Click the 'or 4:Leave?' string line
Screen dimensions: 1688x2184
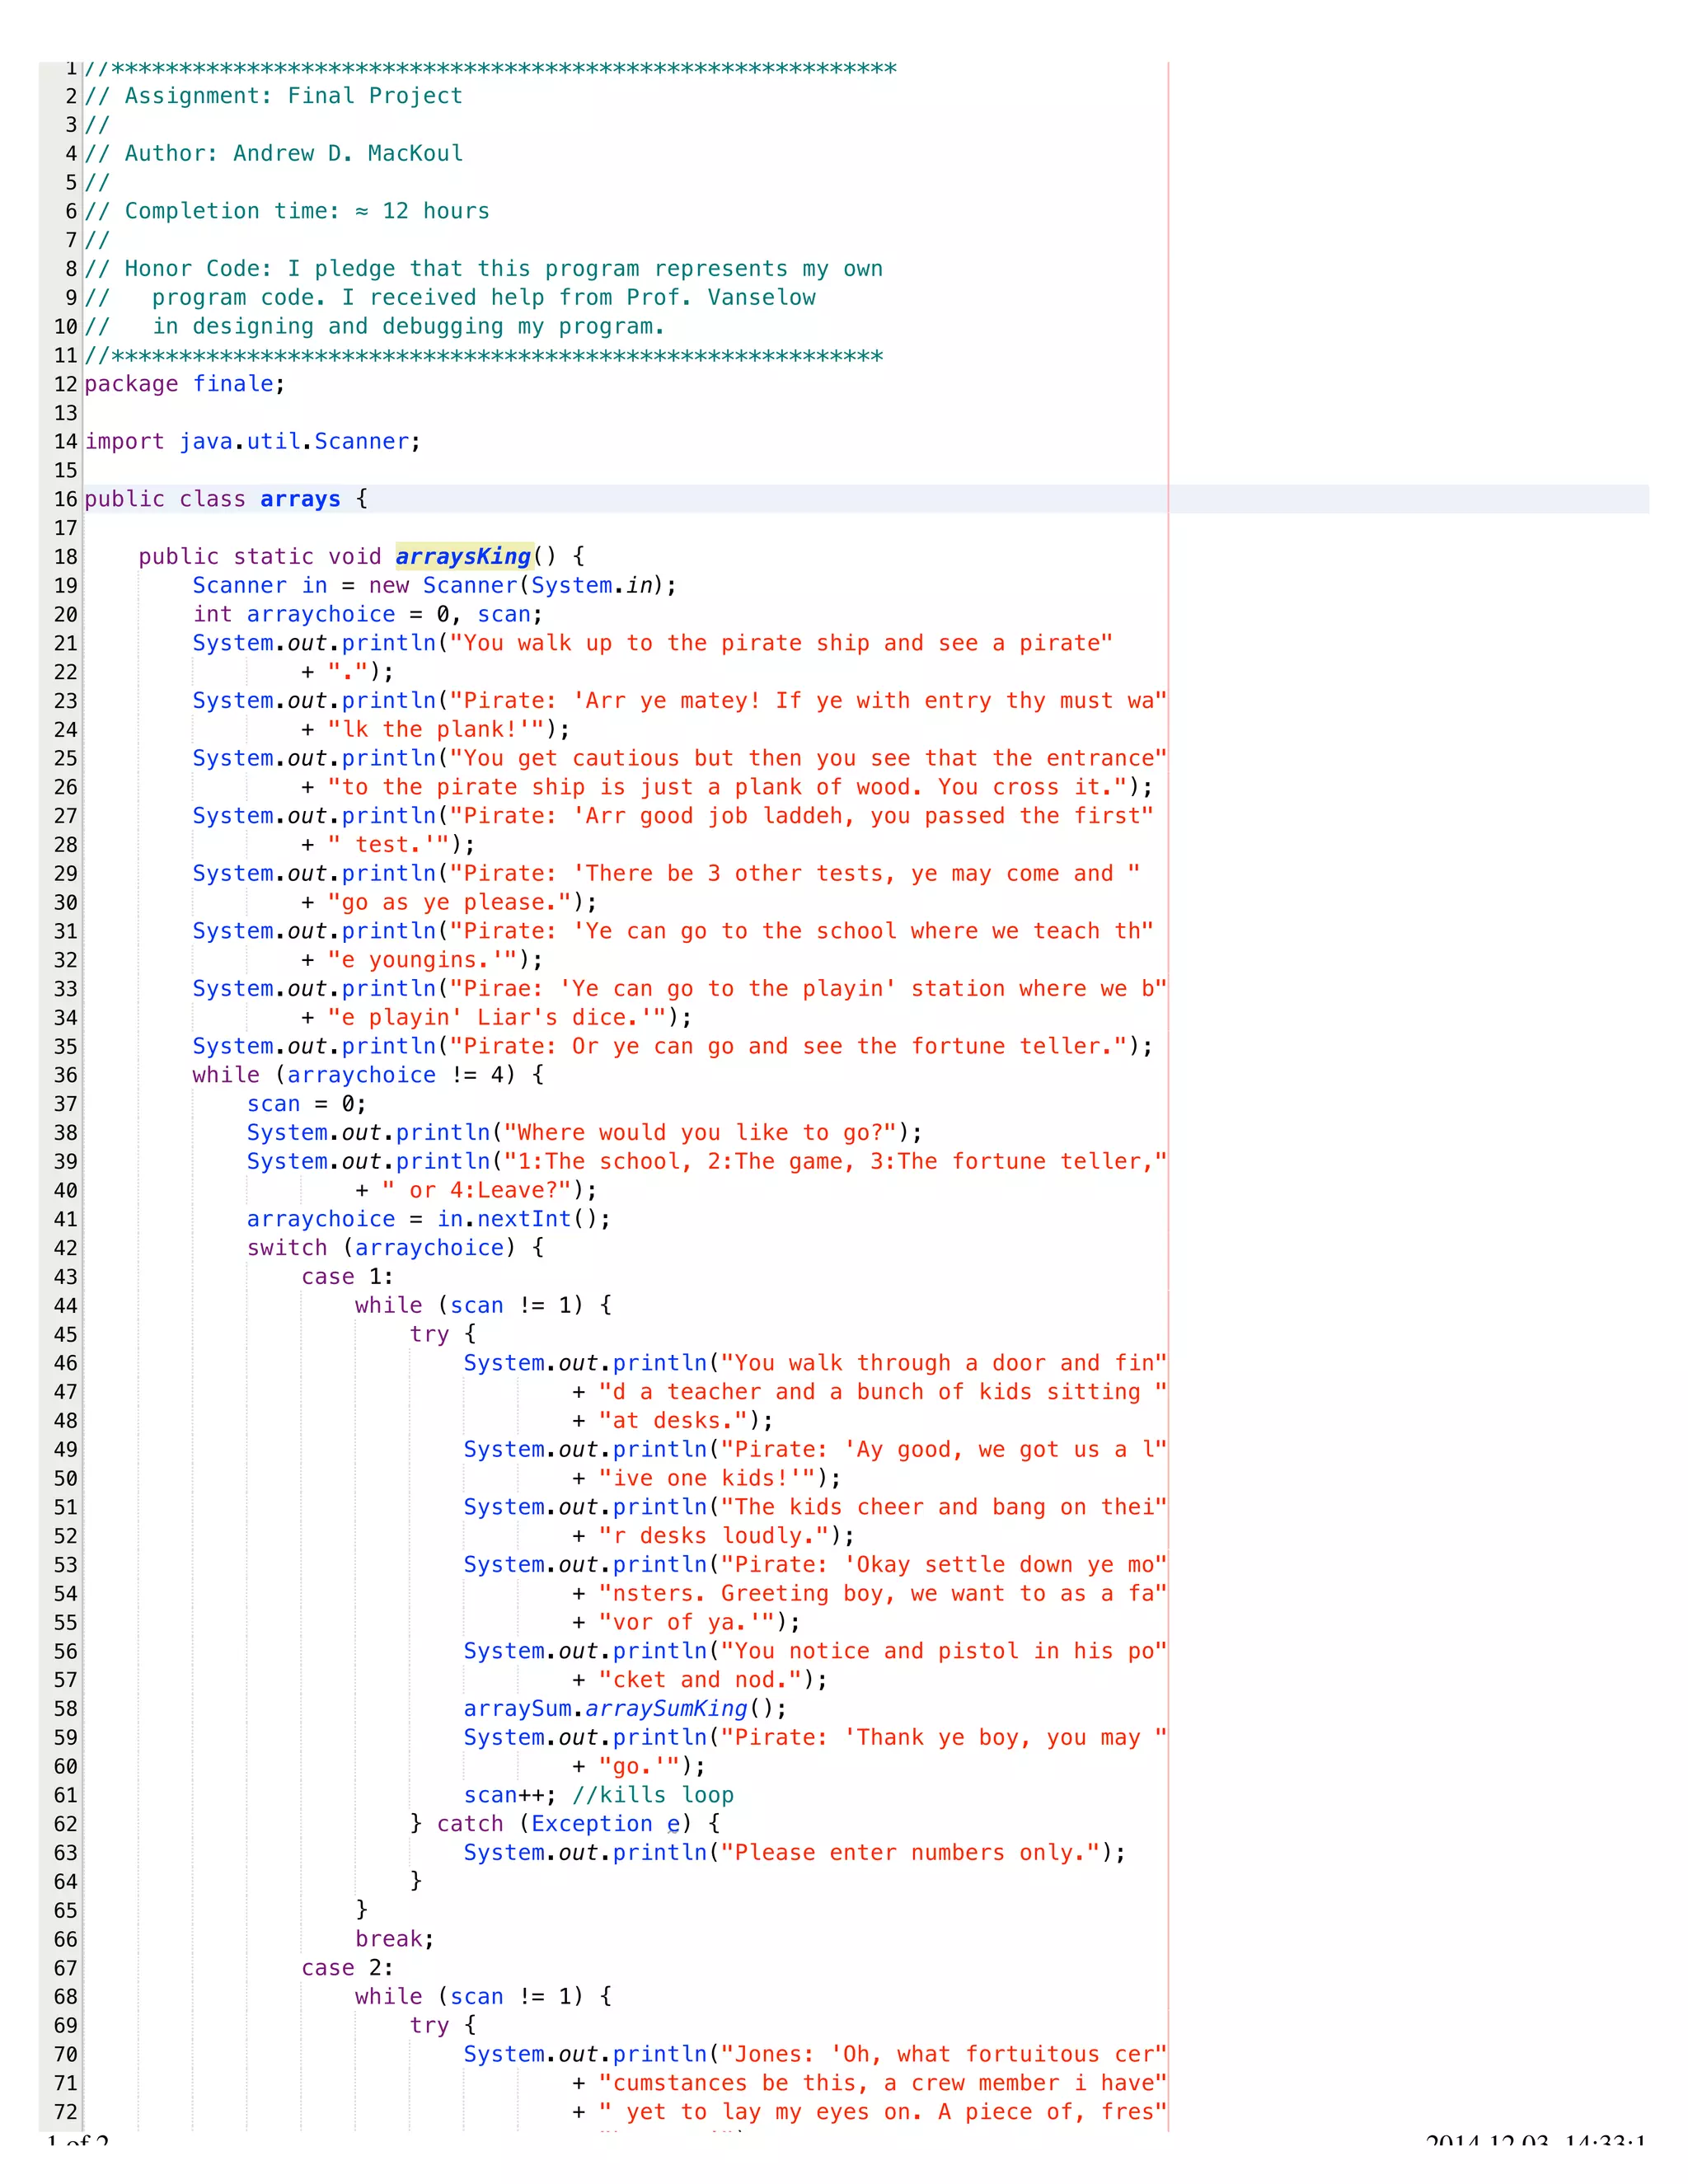[476, 1190]
